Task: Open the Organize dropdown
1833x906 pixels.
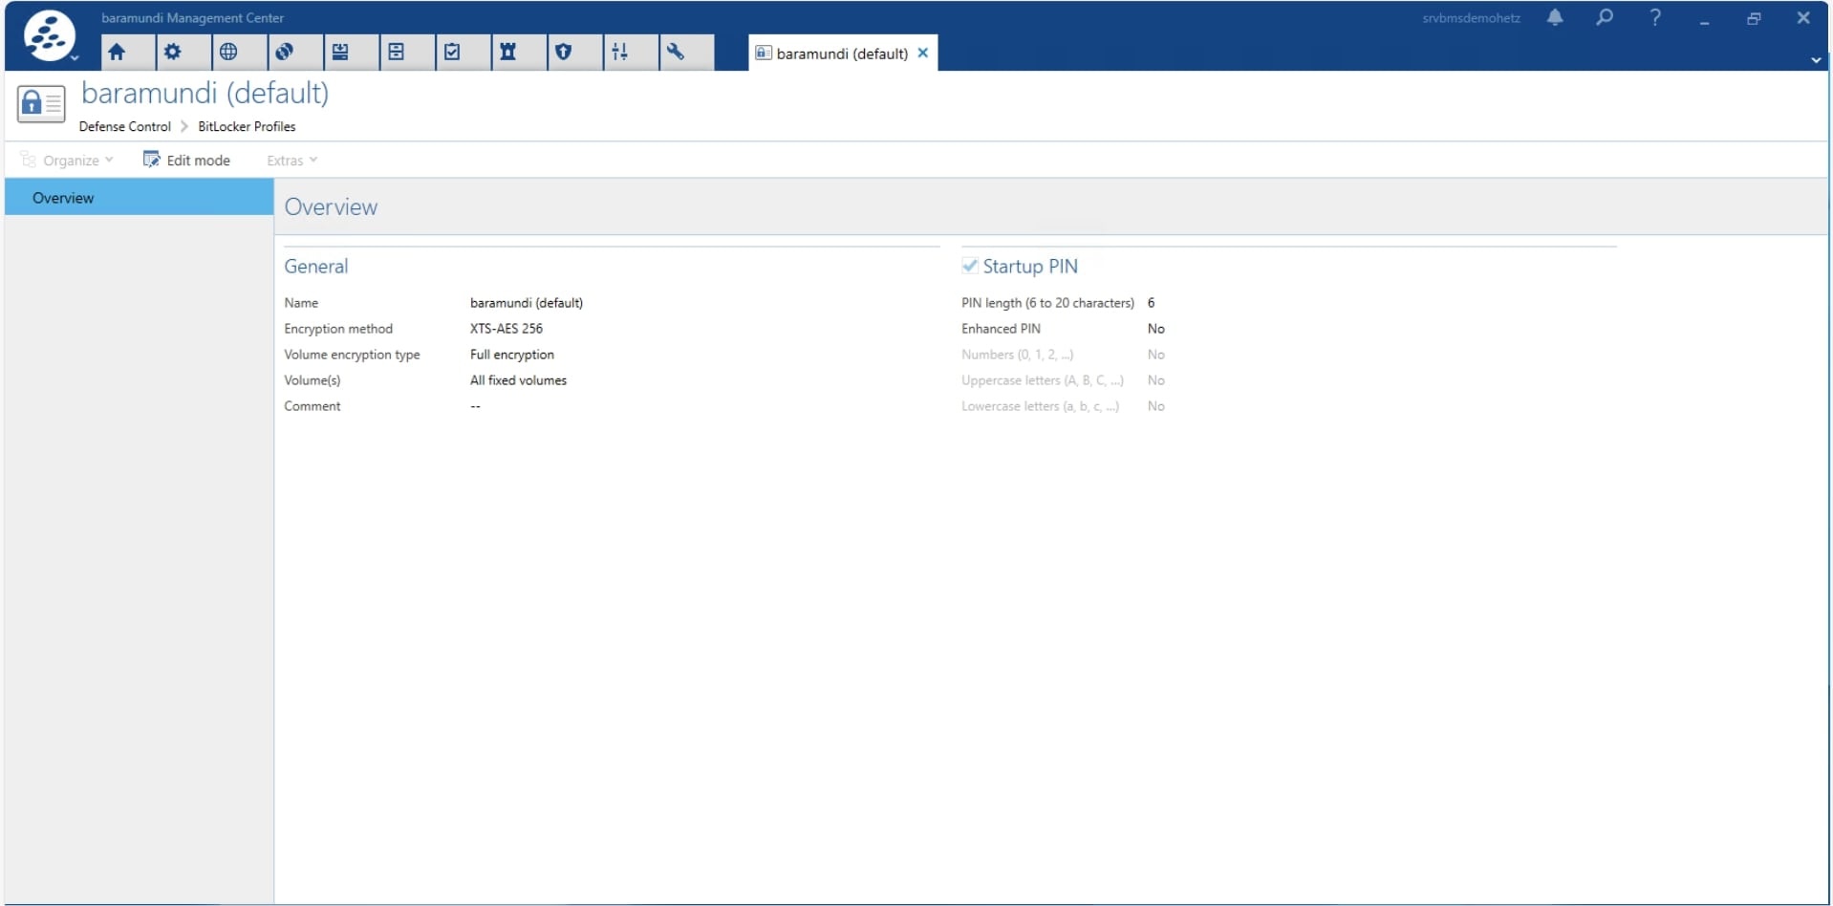Action: [x=67, y=161]
